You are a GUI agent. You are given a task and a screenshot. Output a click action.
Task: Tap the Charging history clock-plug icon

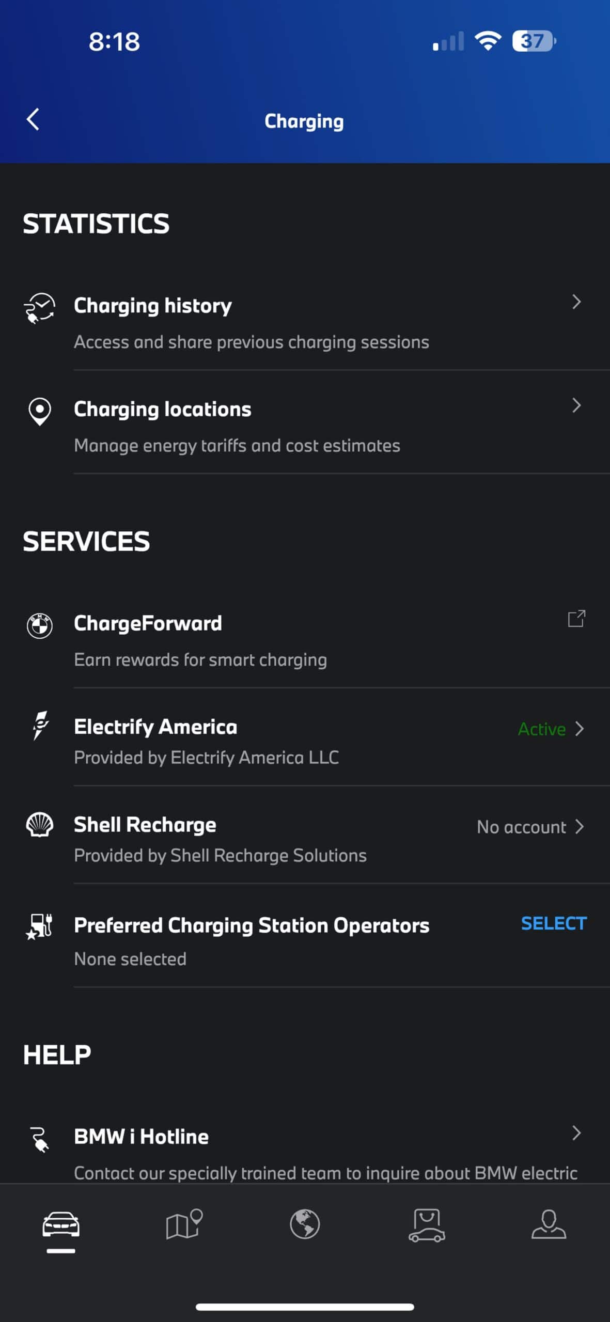40,308
